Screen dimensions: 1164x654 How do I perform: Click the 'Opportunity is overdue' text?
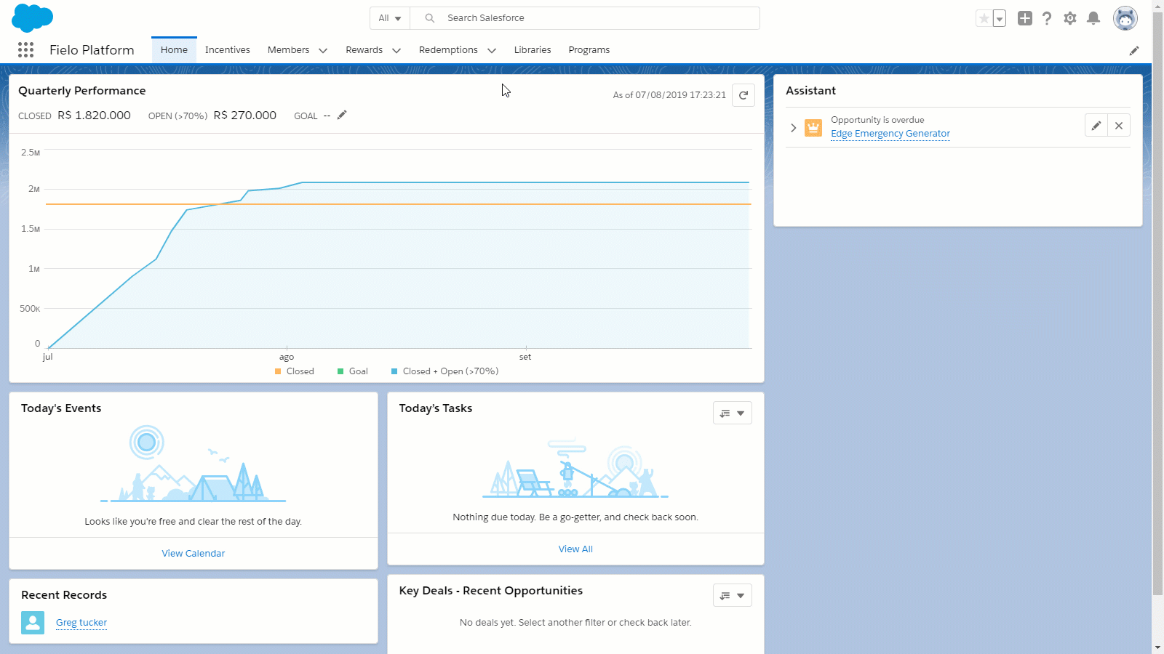pyautogui.click(x=877, y=120)
